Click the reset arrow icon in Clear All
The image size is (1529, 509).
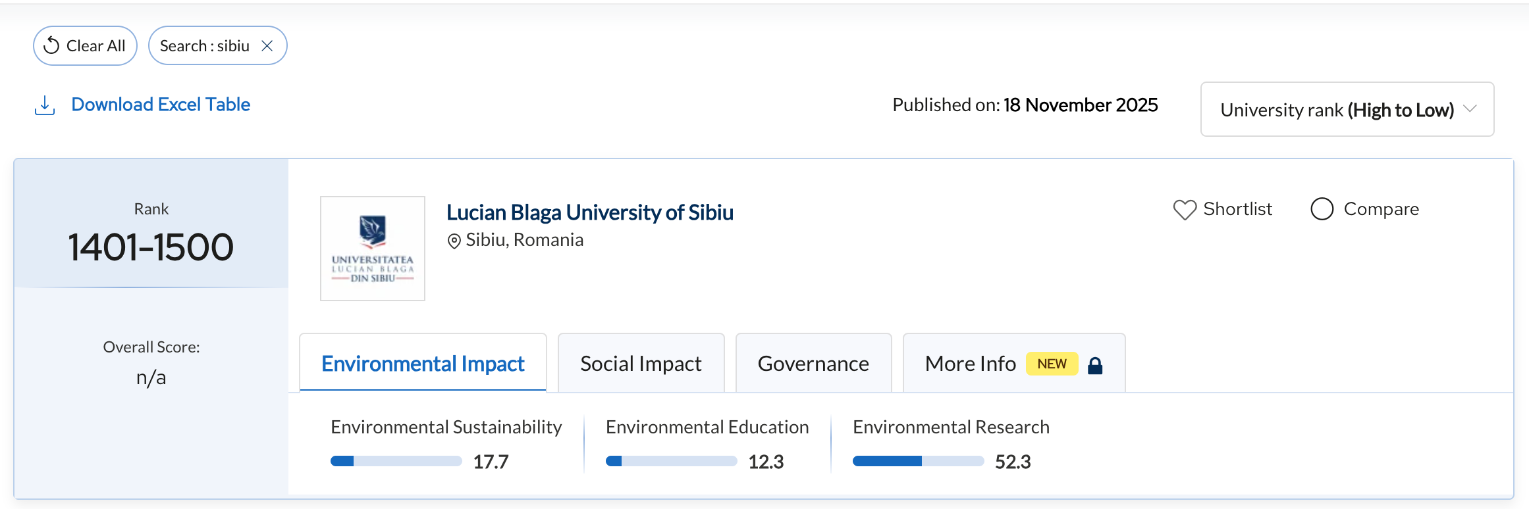tap(51, 46)
